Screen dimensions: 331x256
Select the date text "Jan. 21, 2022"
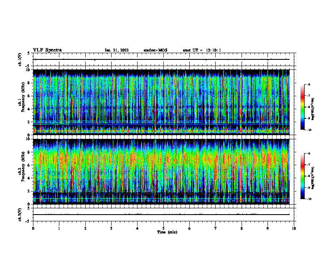(117, 50)
